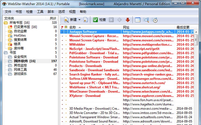Open the 帮助 menu
The image size is (201, 125).
pos(83,12)
